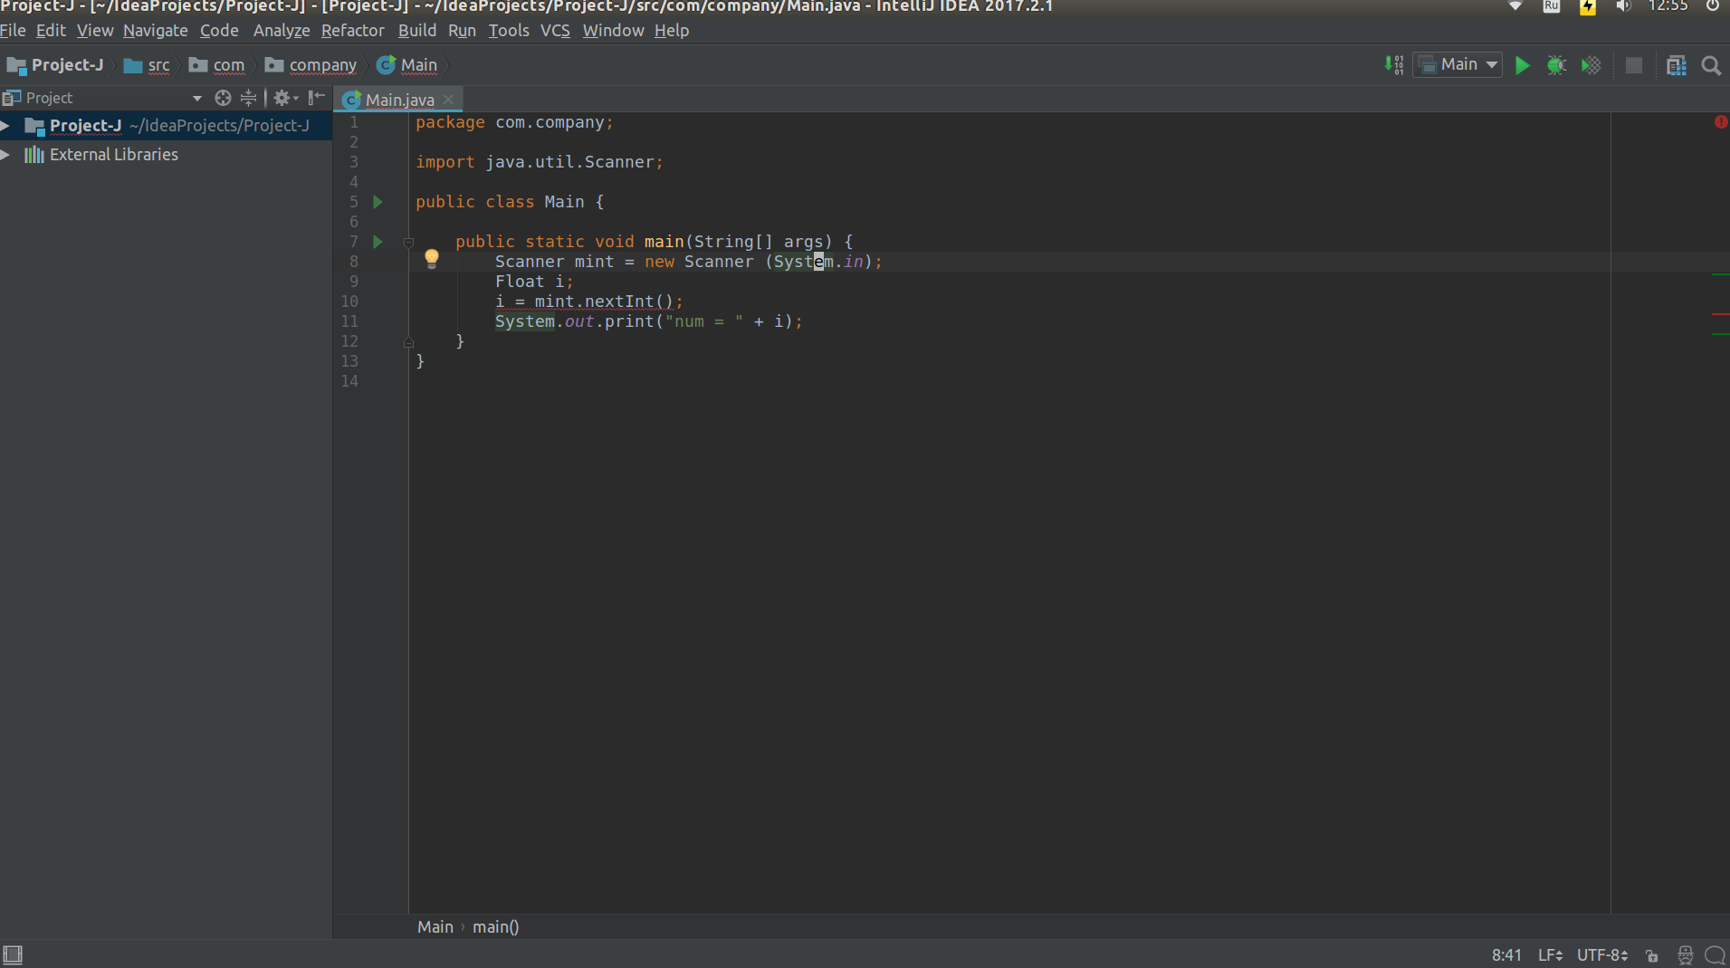Viewport: 1730px width, 968px height.
Task: Click run gutter arrow beside main method
Action: [378, 242]
